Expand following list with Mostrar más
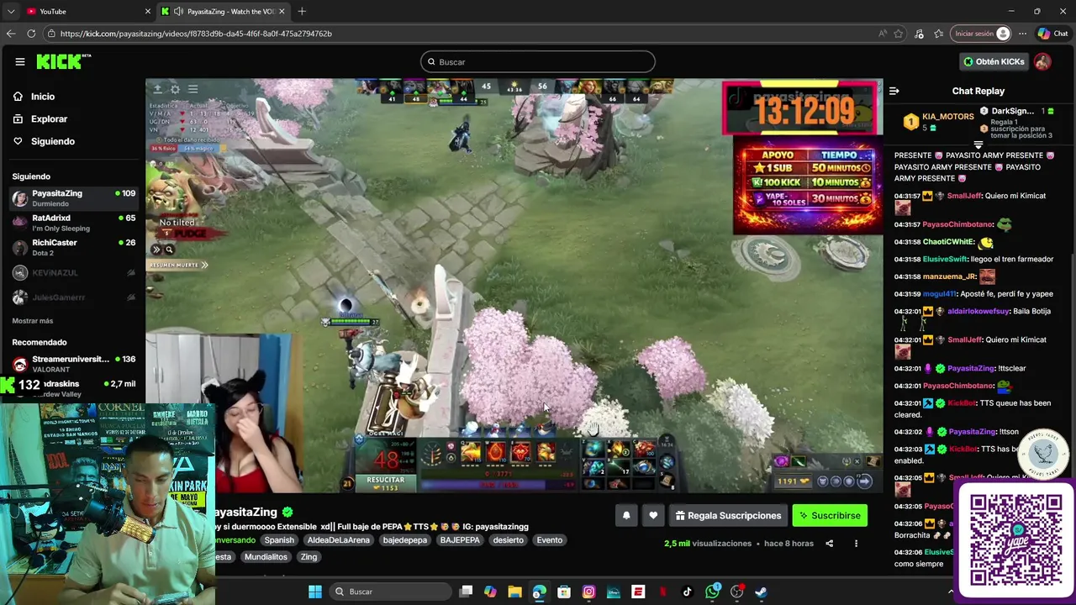This screenshot has height=605, width=1076. (33, 321)
